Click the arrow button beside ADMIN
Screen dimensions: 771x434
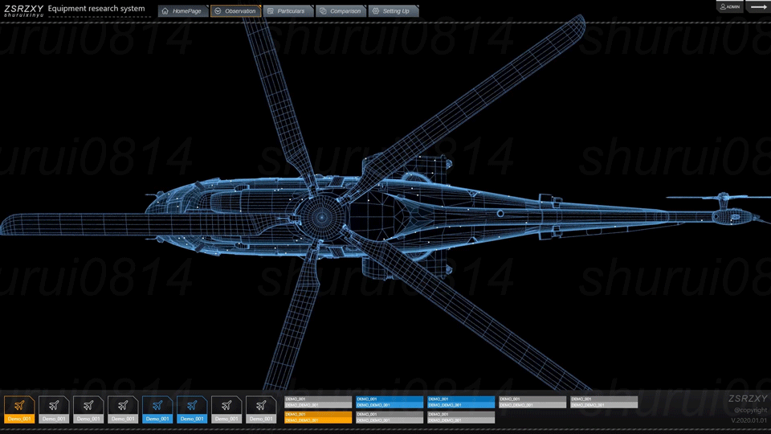click(758, 6)
